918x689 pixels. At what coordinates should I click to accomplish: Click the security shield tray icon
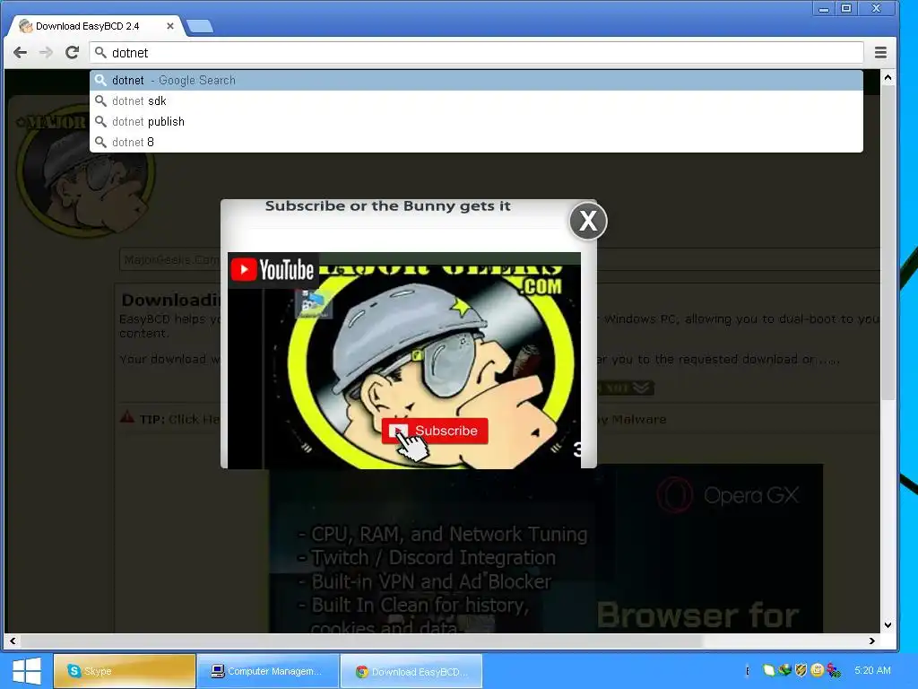click(x=801, y=670)
